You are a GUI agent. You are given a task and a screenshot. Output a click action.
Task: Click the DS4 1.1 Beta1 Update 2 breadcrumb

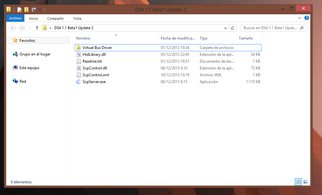(x=74, y=28)
